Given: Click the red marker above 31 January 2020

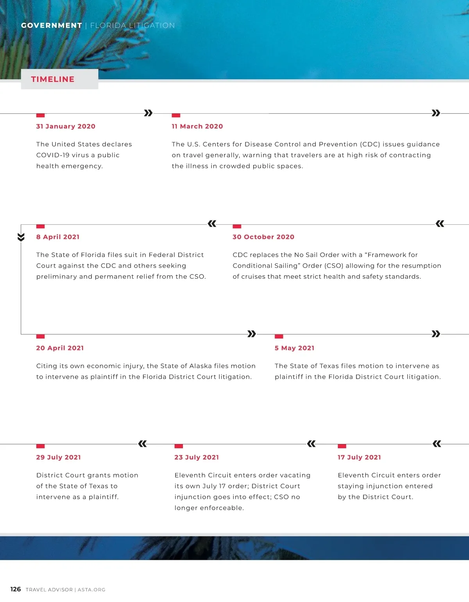Looking at the screenshot, I should [40, 116].
